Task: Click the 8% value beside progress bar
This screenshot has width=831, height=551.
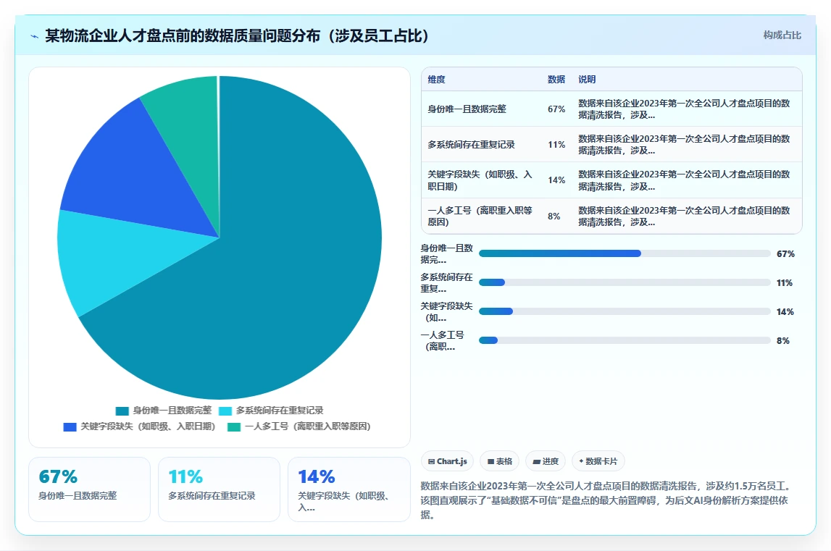Action: [783, 341]
